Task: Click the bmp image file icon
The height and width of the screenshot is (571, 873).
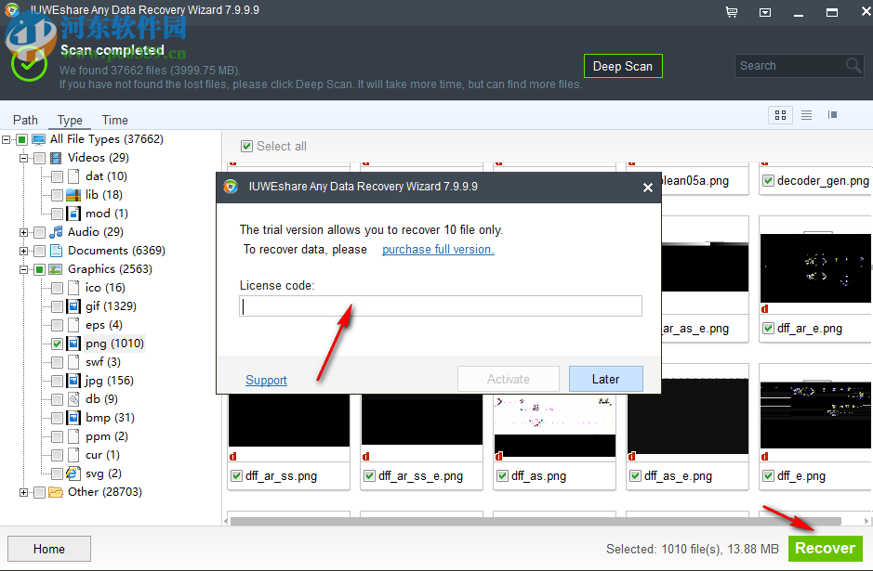Action: tap(73, 418)
